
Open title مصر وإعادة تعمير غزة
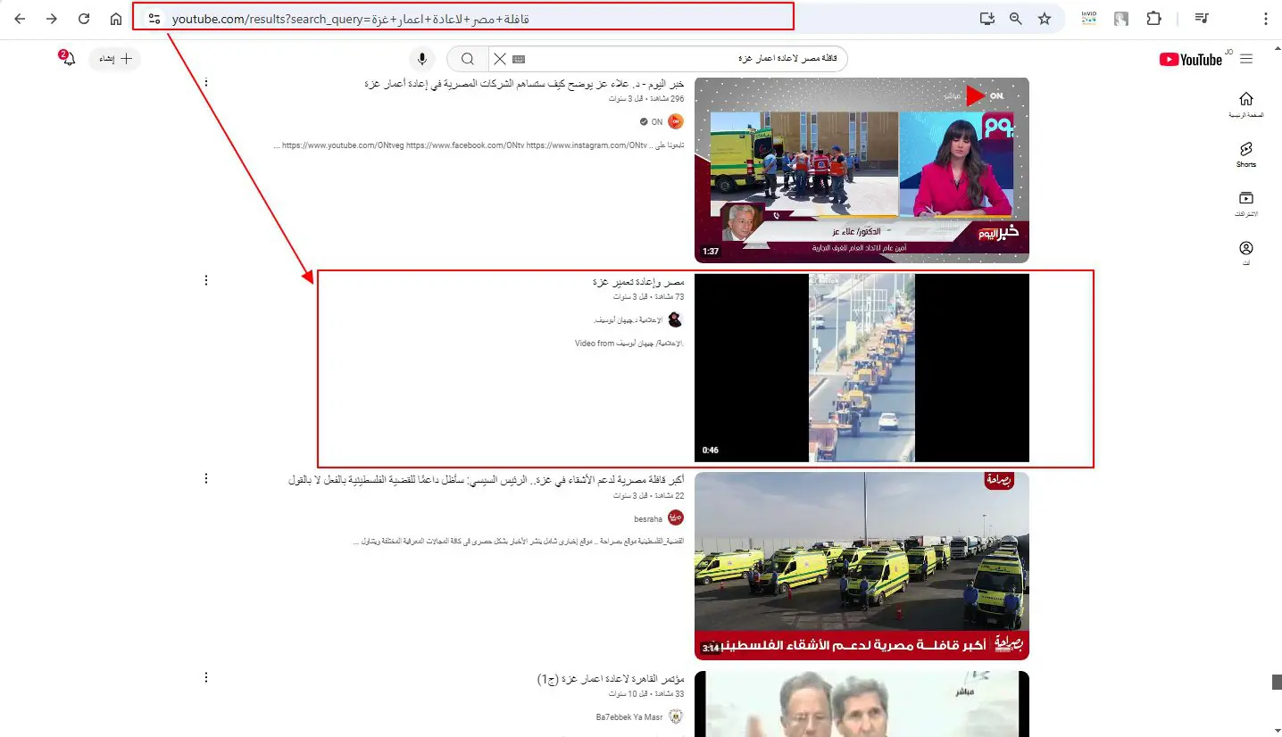coord(638,282)
